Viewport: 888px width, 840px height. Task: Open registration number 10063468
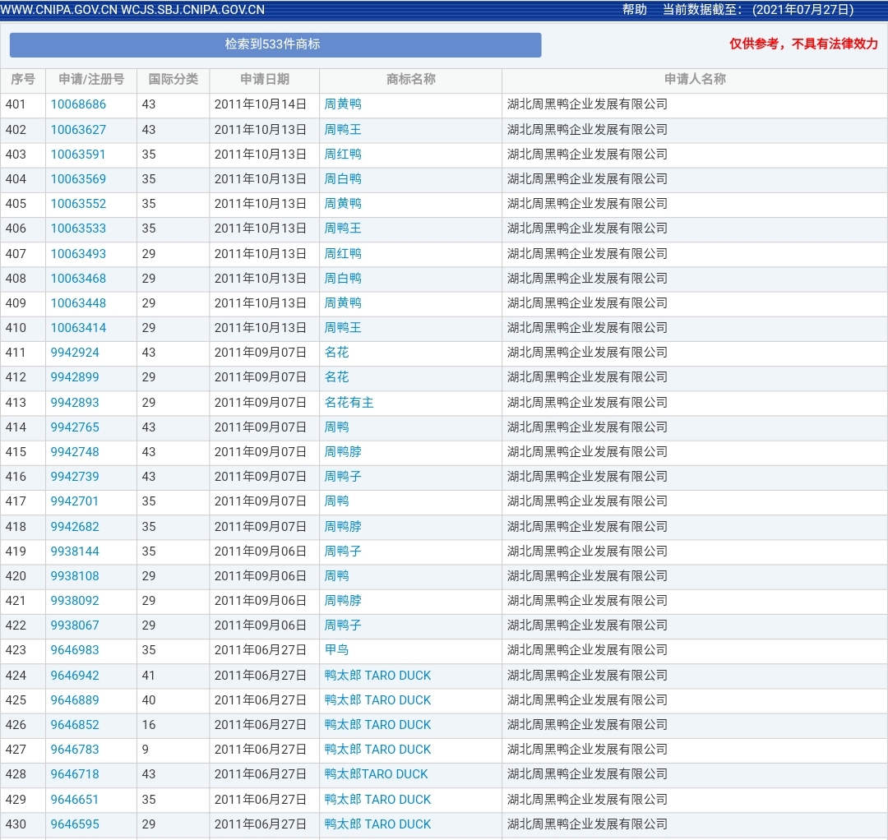[x=78, y=279]
